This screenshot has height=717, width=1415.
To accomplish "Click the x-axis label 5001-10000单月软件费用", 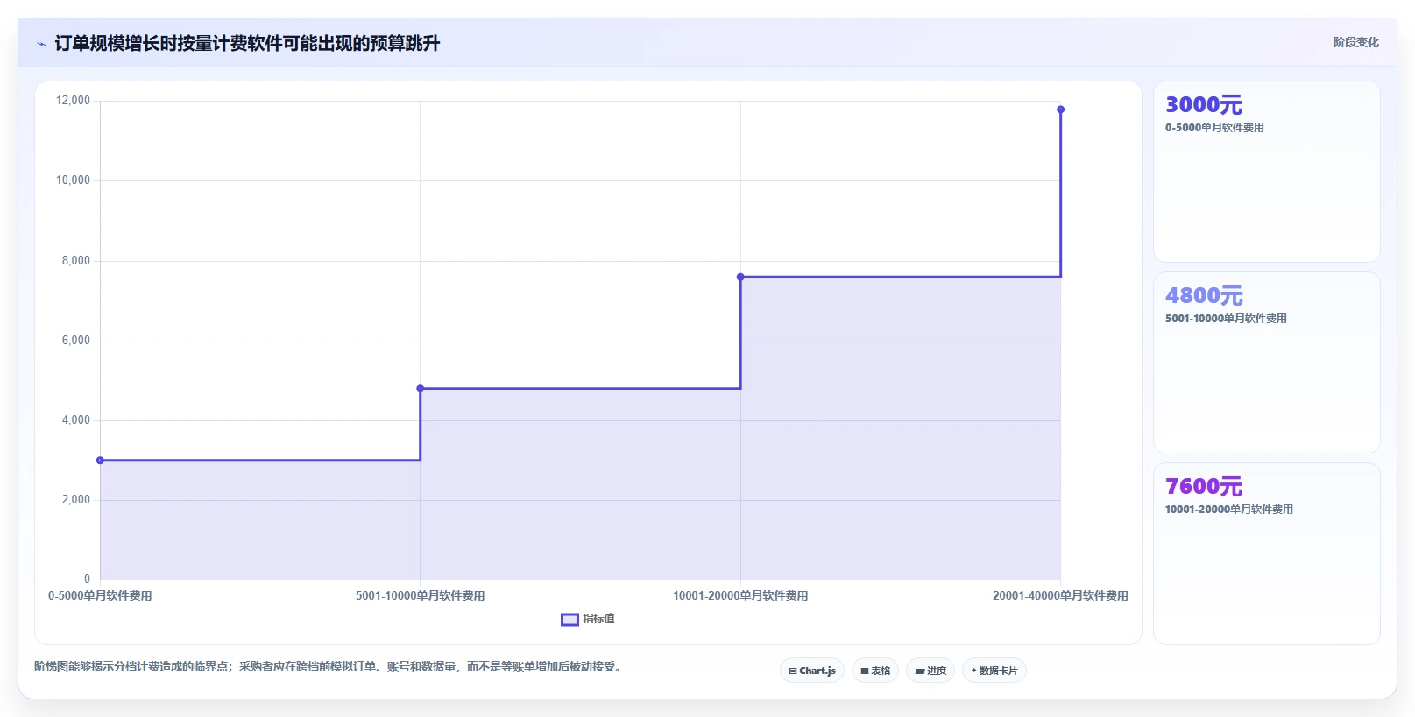I will 421,596.
